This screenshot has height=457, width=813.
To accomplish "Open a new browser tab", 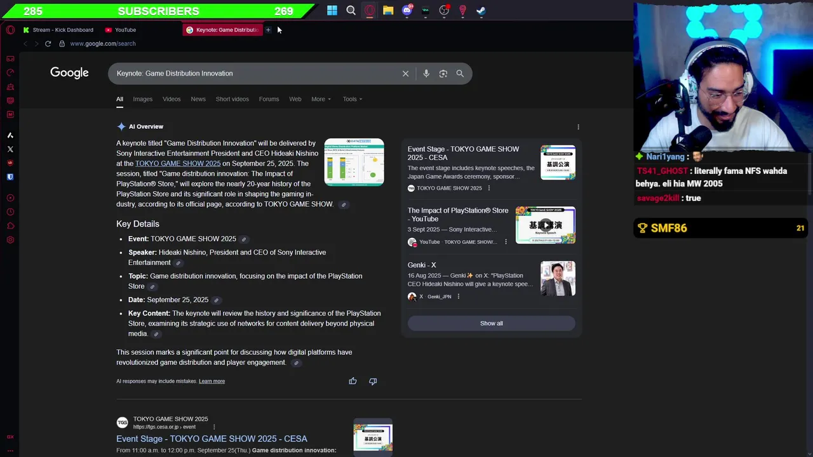I will tap(268, 30).
